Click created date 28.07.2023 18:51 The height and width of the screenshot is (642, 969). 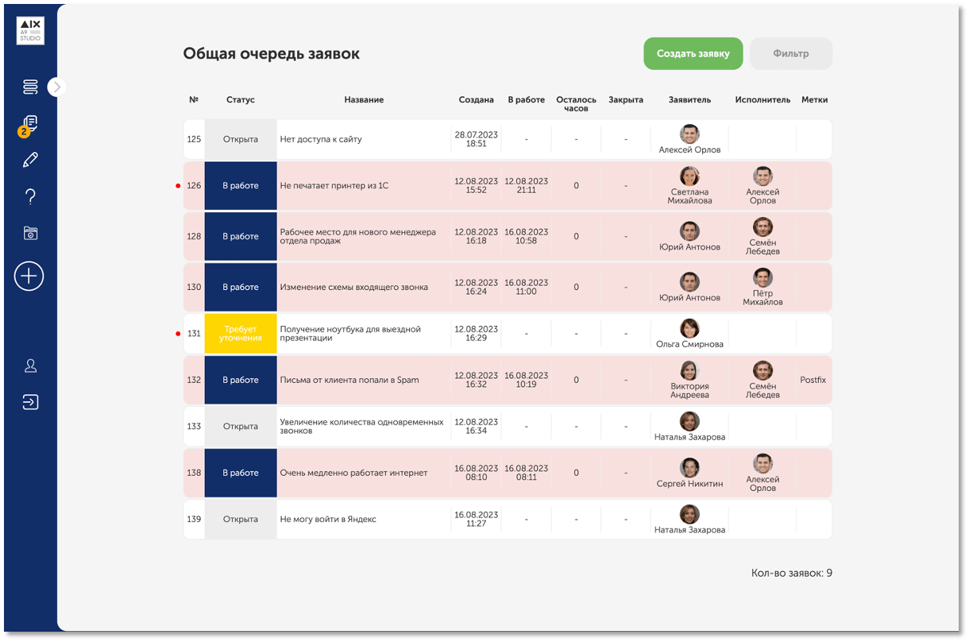tap(477, 140)
